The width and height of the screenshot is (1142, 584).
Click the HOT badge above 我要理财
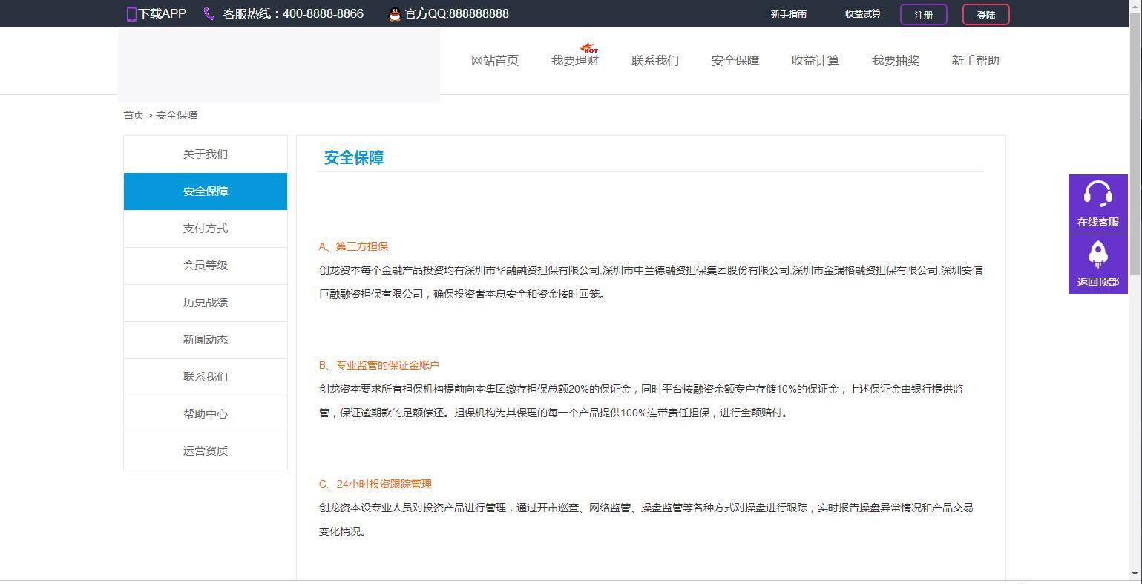(x=588, y=47)
